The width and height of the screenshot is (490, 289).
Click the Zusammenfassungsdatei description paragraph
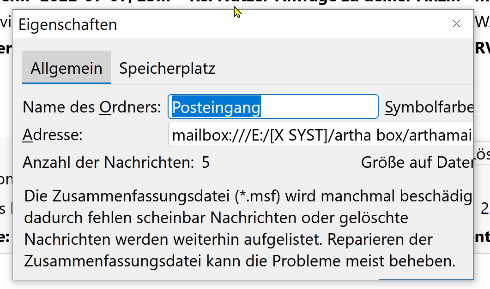(240, 228)
